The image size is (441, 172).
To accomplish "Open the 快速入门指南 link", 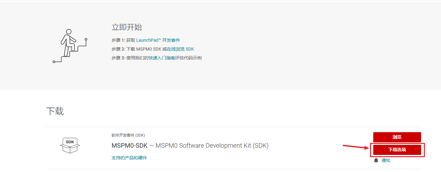I will [161, 58].
